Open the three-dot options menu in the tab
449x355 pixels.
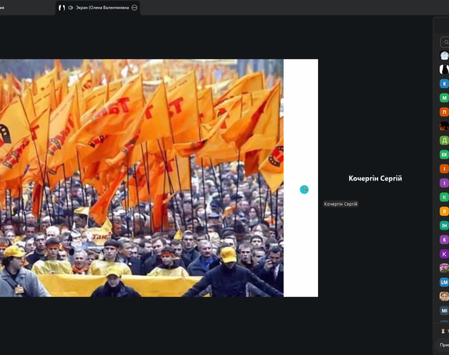(x=134, y=8)
